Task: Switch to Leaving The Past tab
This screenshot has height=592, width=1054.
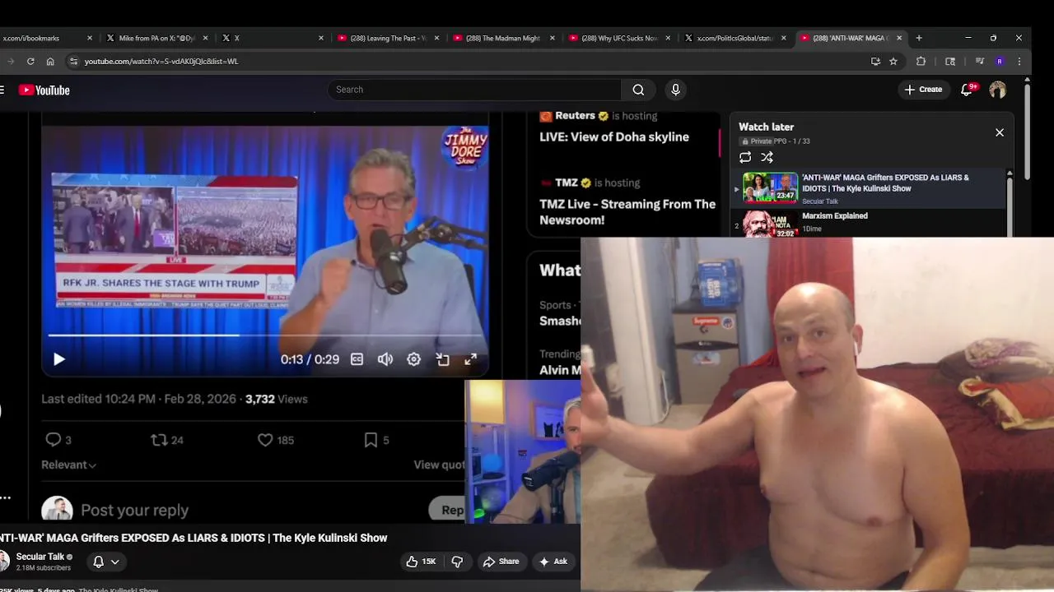Action: tap(387, 38)
